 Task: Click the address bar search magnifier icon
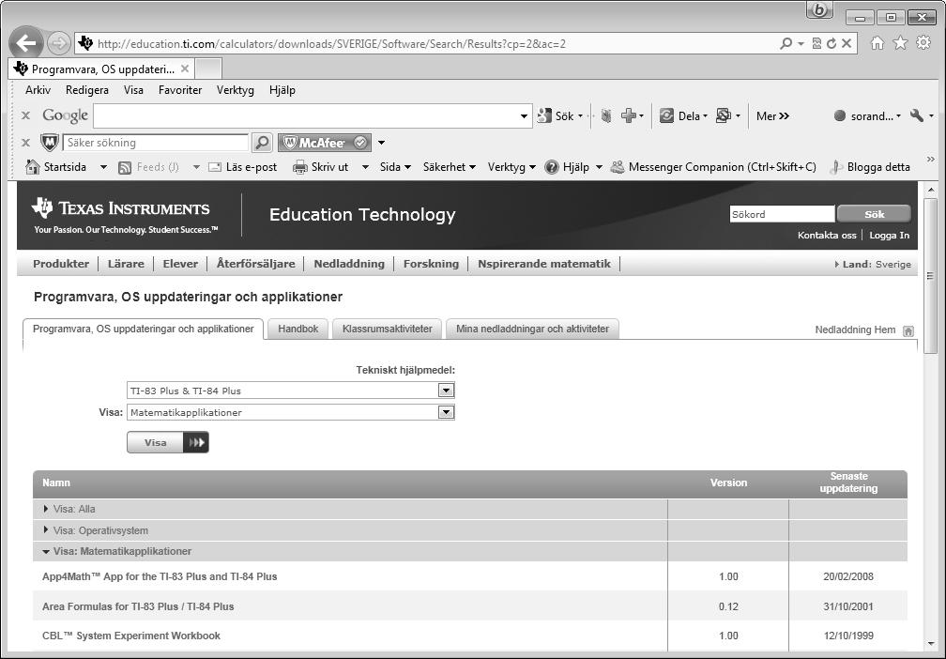coord(786,43)
